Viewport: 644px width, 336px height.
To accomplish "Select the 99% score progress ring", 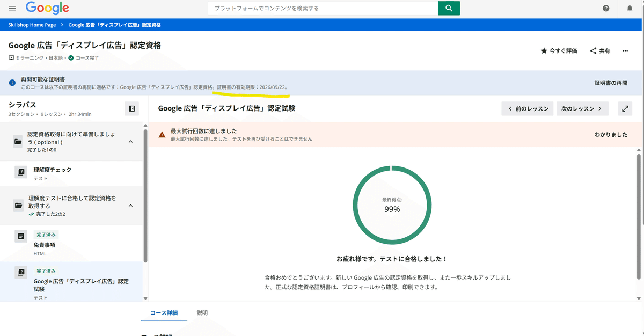I will (391, 204).
